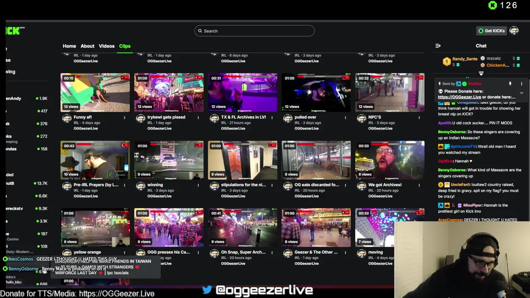
Task: Click channel avatar beside 'winning'
Action: [140, 186]
